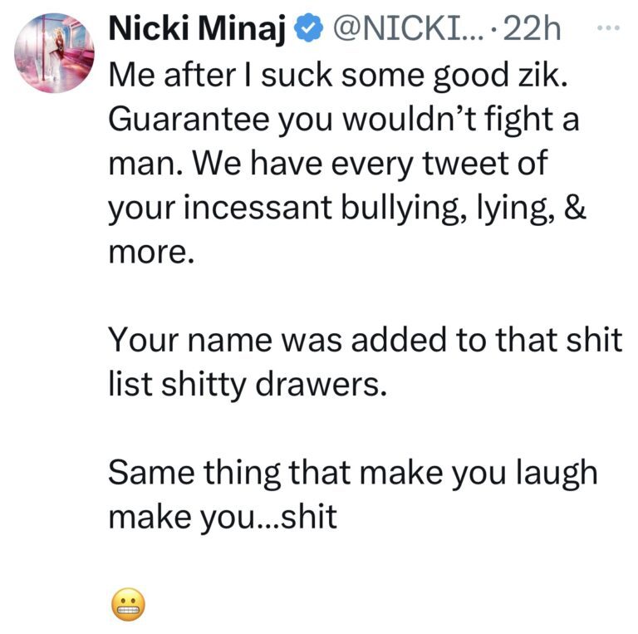Click the dot separator before 22h
The width and height of the screenshot is (638, 634).
[496, 32]
